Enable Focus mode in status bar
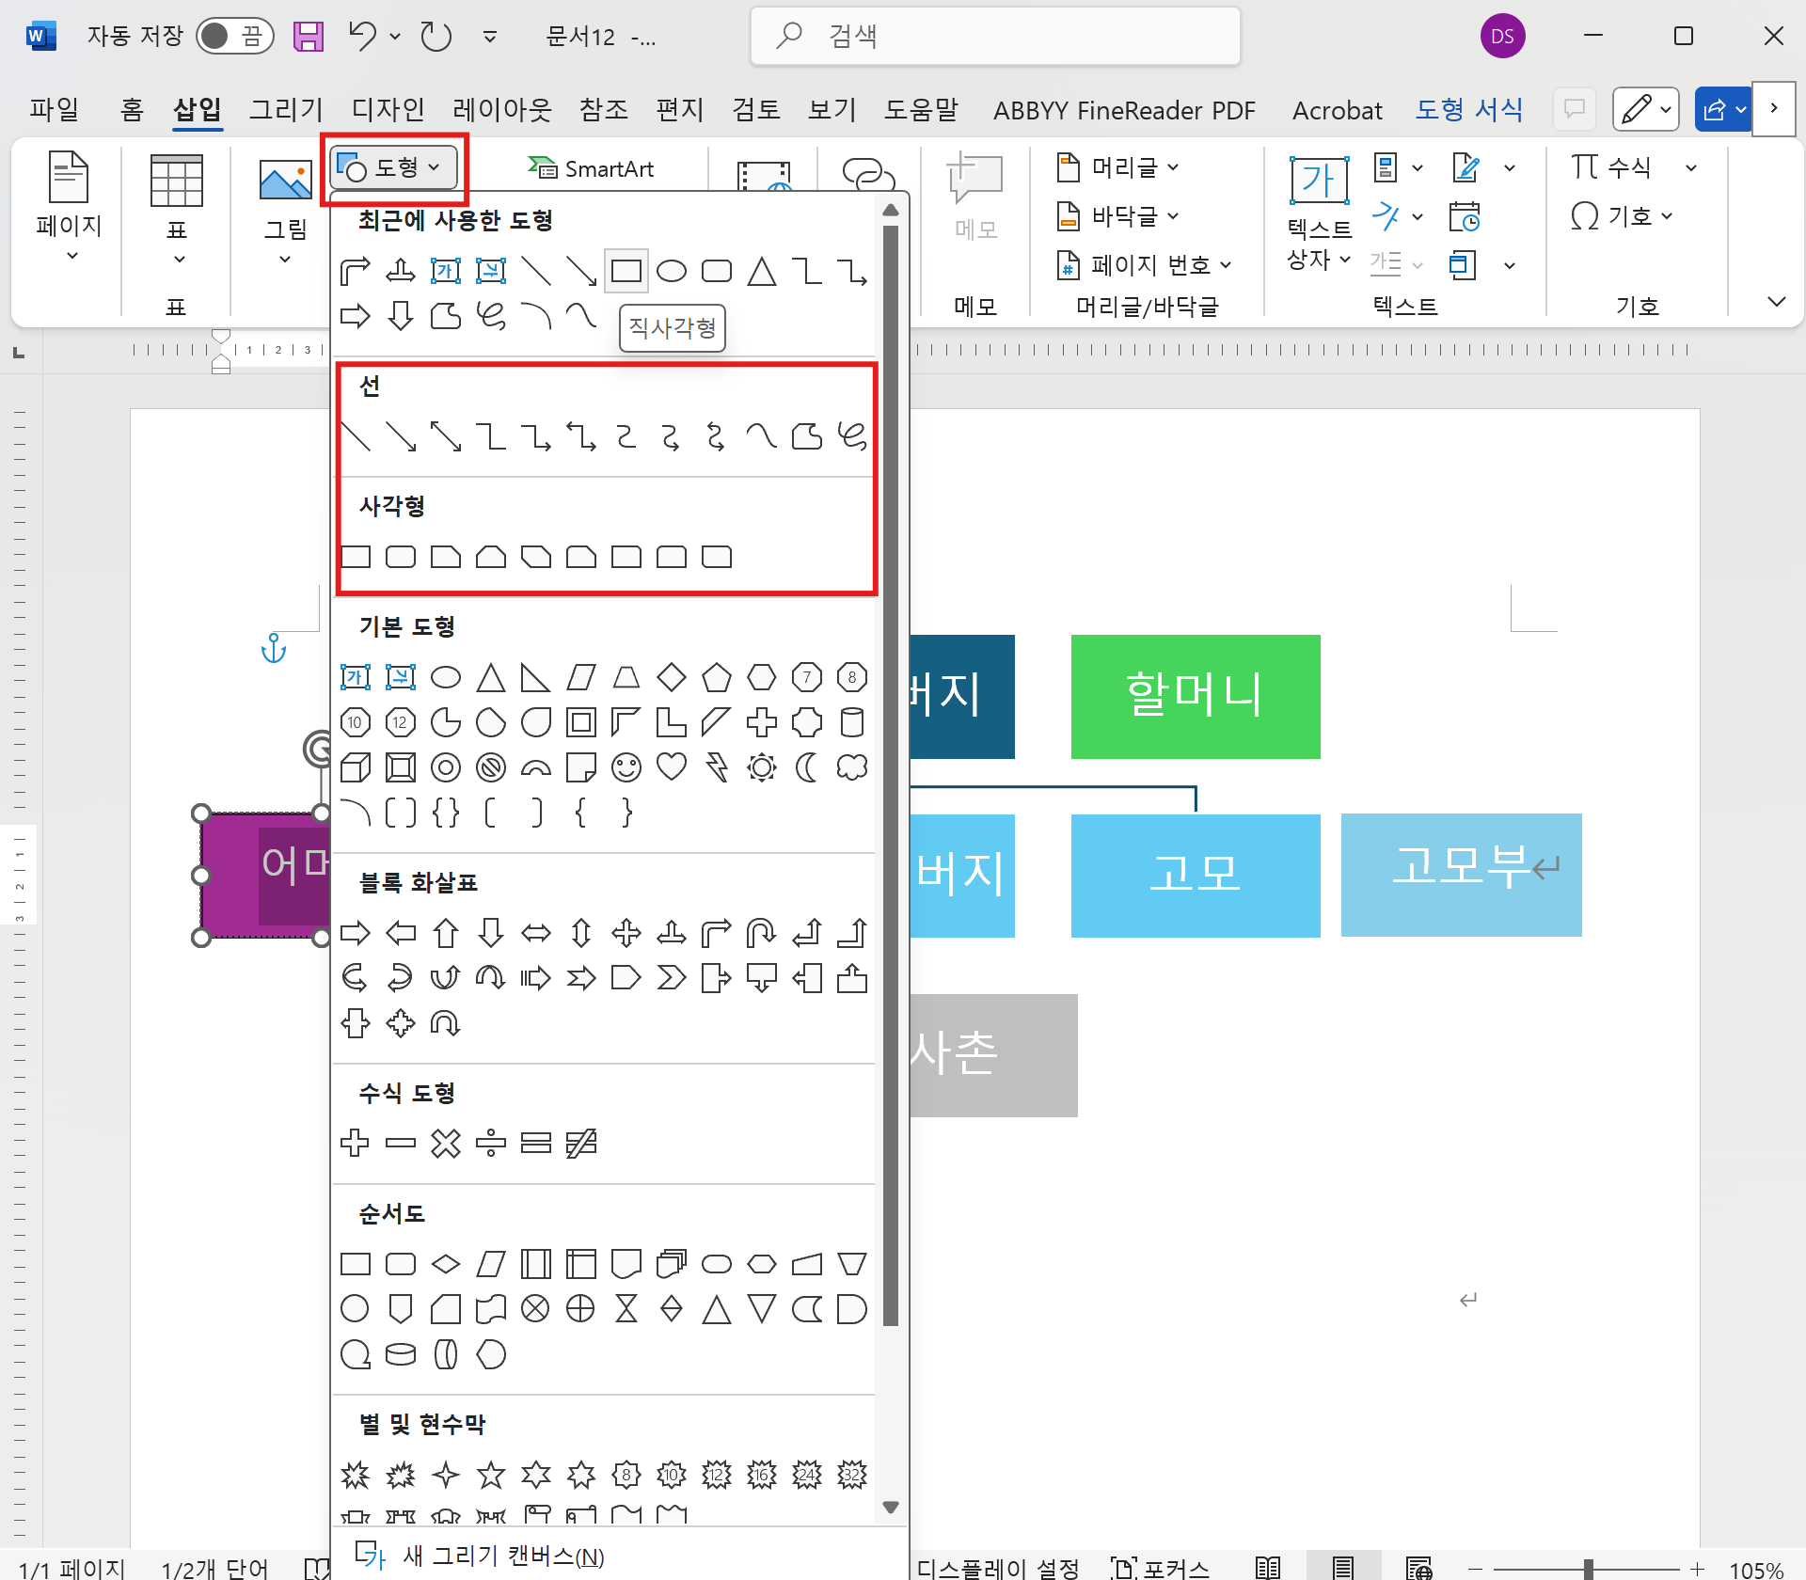The width and height of the screenshot is (1806, 1580). point(1160,1567)
